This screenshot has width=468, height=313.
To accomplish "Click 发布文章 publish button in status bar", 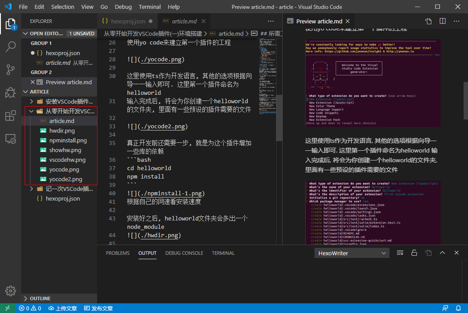I will click(x=98, y=308).
